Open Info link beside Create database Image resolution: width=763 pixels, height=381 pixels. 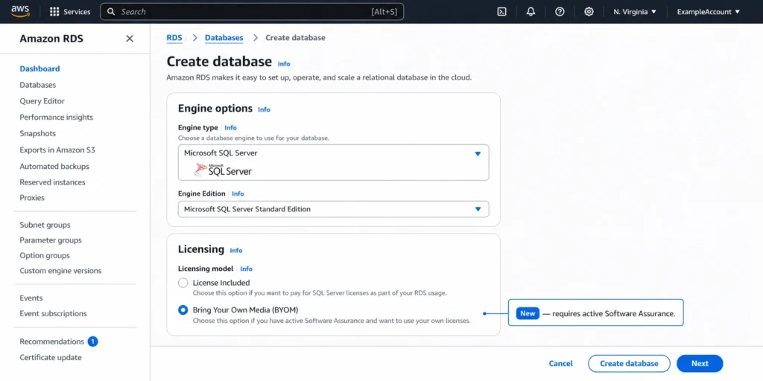284,64
